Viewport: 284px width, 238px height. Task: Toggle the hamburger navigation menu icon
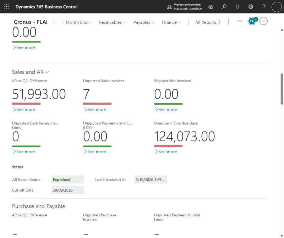[240, 22]
